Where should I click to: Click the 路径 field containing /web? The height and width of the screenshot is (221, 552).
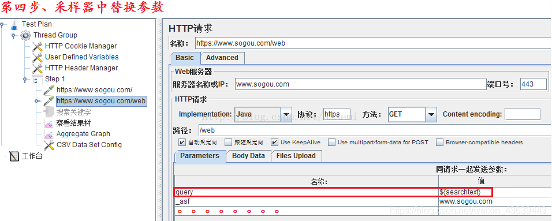(x=375, y=130)
